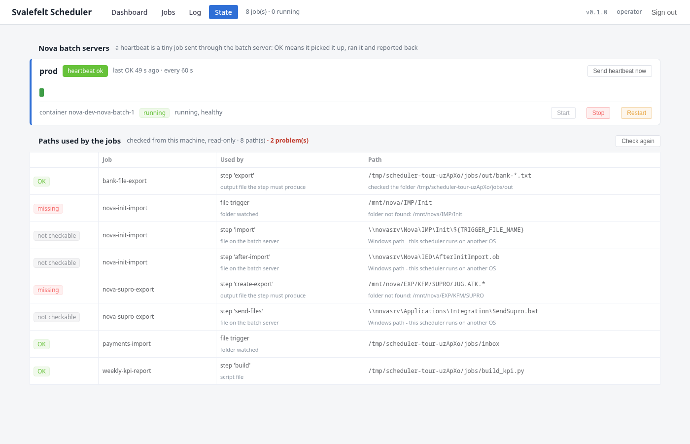Select the bank-file-export job name

point(125,181)
